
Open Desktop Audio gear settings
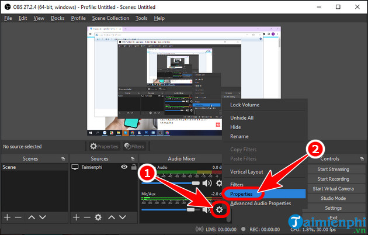[x=218, y=183]
